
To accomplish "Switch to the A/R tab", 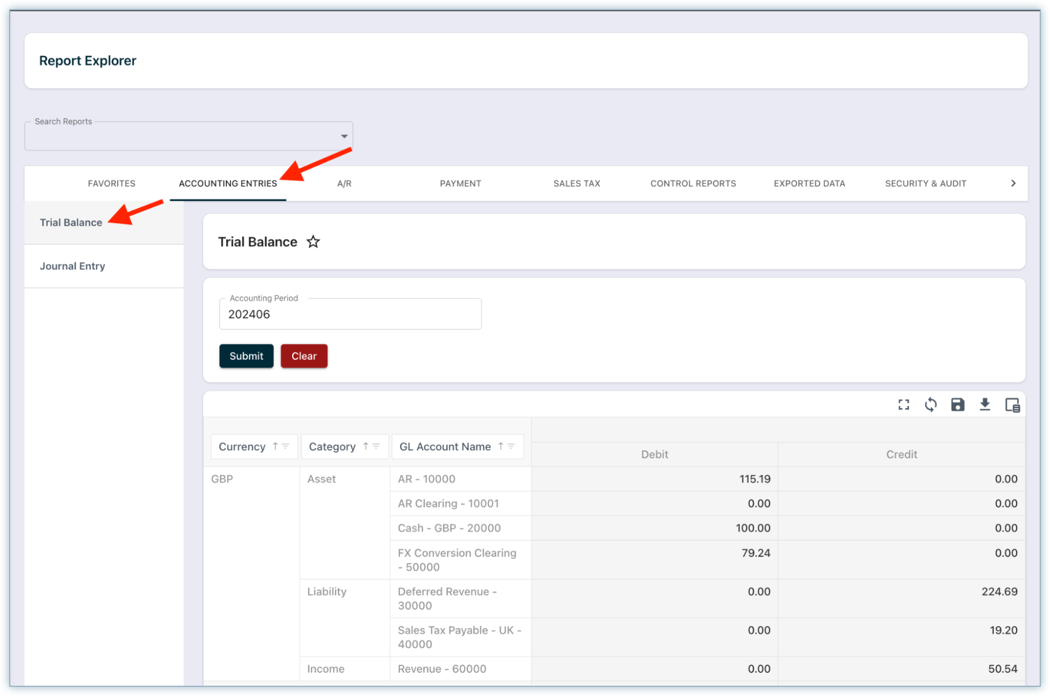I will (344, 184).
